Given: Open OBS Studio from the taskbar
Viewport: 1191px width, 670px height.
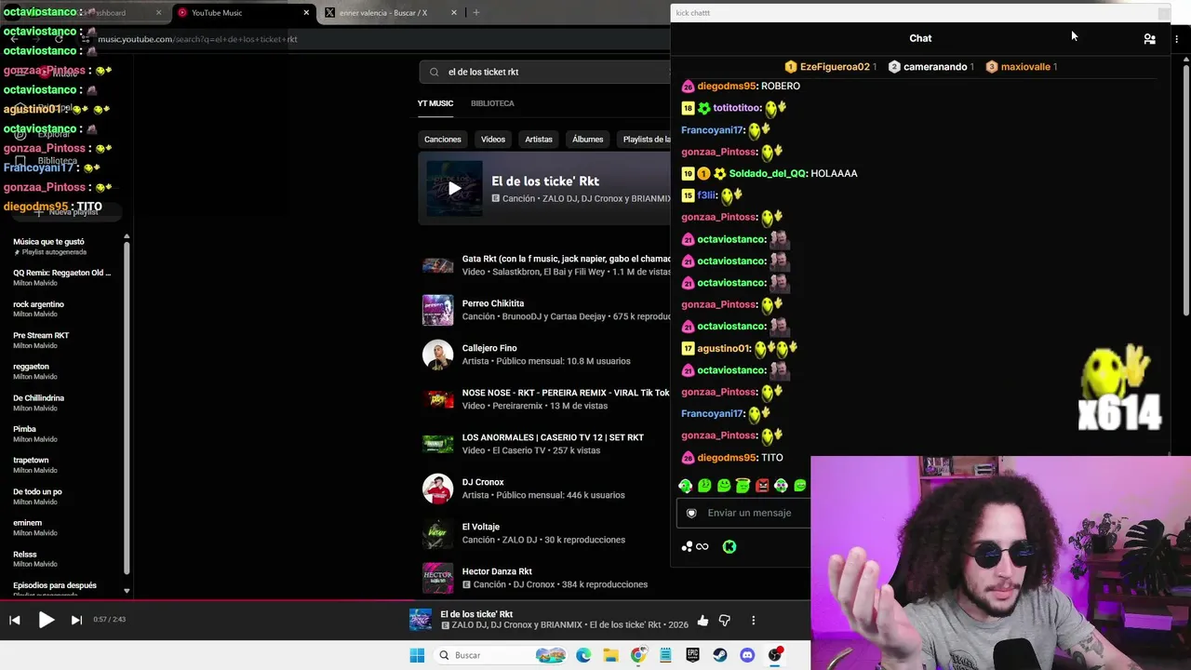Looking at the screenshot, I should (x=775, y=655).
